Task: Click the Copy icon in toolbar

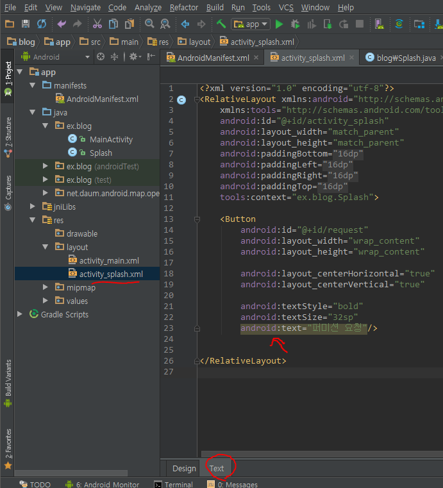Action: 113,24
